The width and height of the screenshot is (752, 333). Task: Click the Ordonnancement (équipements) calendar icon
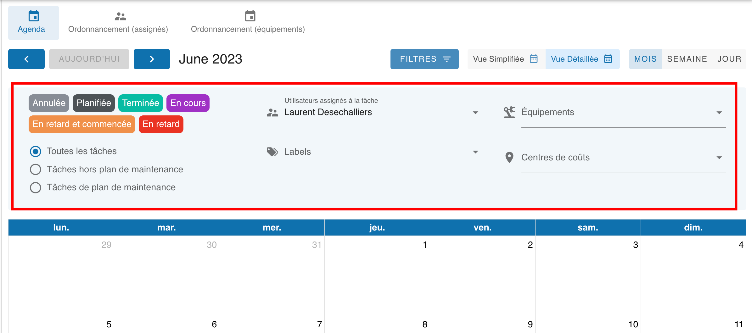point(250,16)
